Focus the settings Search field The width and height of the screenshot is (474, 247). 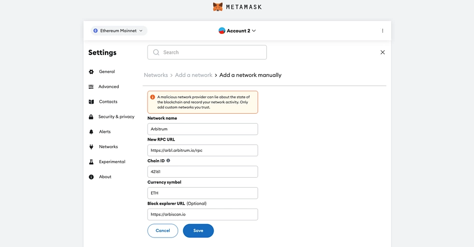click(207, 52)
